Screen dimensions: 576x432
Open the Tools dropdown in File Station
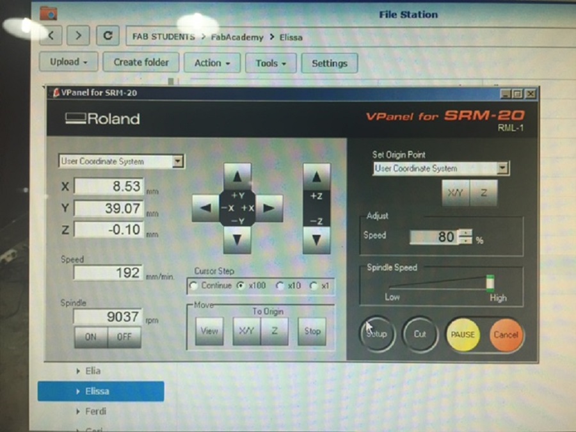point(271,63)
